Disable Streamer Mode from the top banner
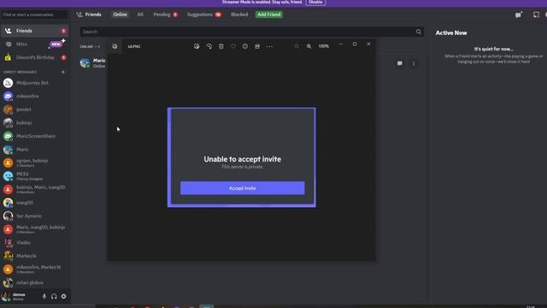Viewport: 547px width, 308px height. (315, 2)
